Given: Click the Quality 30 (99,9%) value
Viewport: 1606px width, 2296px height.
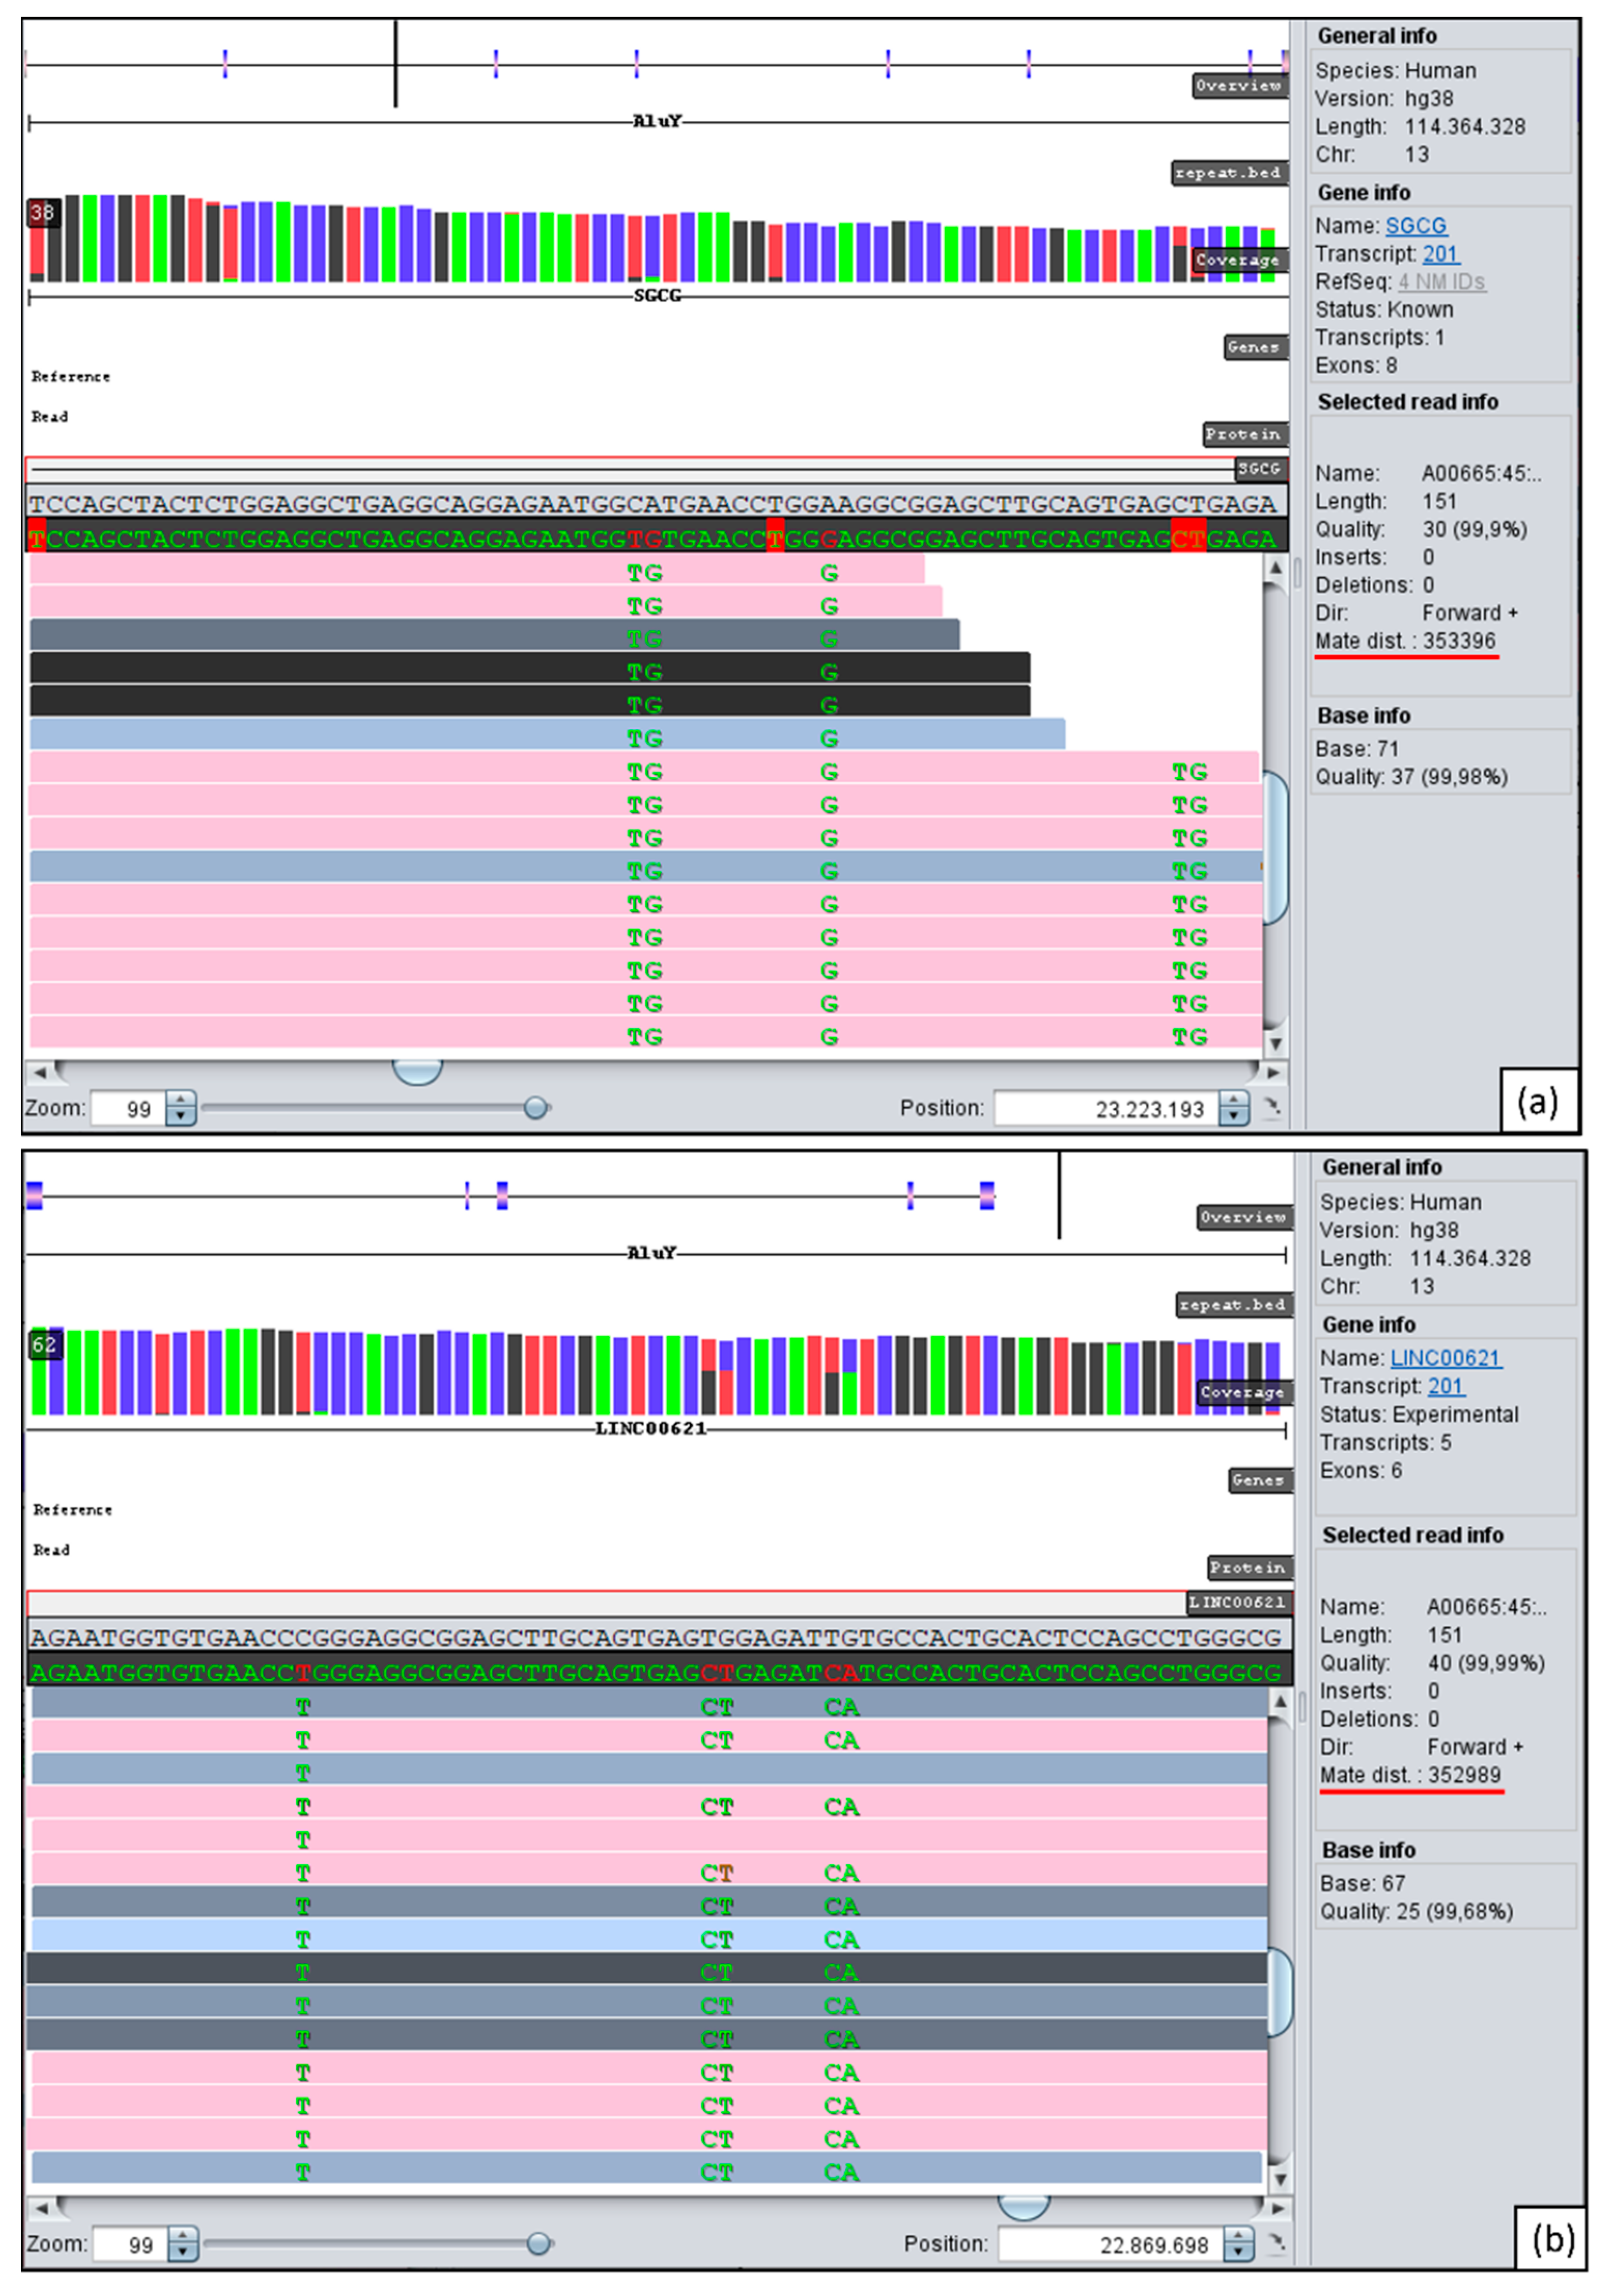Looking at the screenshot, I should tap(1475, 529).
